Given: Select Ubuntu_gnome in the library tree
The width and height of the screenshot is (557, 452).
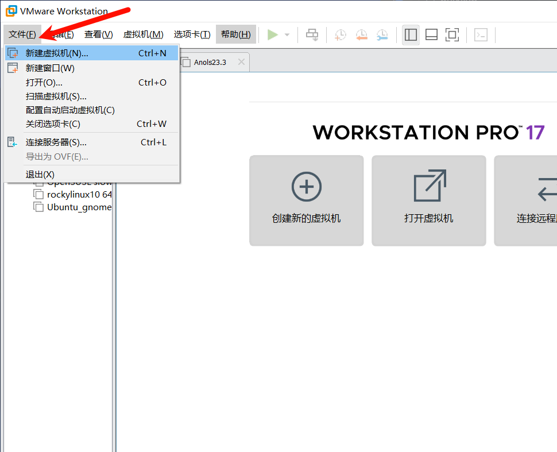Looking at the screenshot, I should [x=79, y=207].
